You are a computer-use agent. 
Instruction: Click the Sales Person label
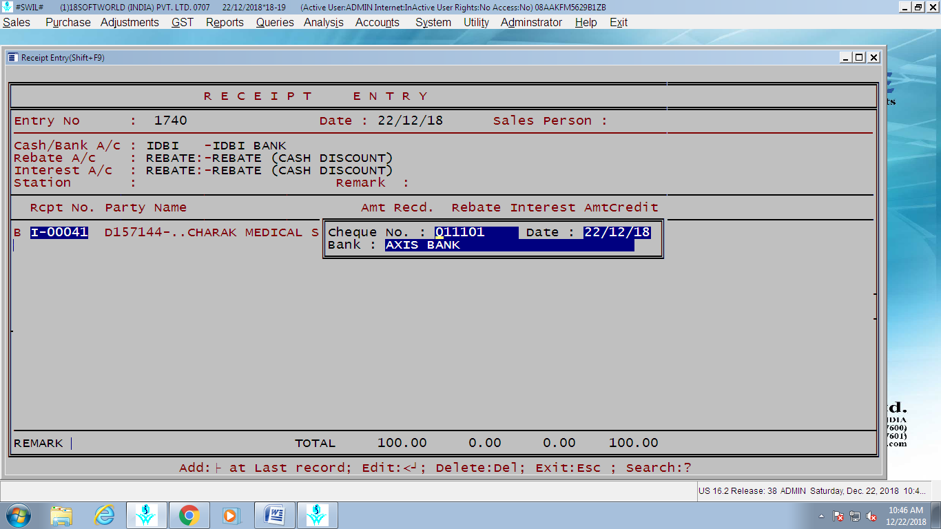click(542, 121)
